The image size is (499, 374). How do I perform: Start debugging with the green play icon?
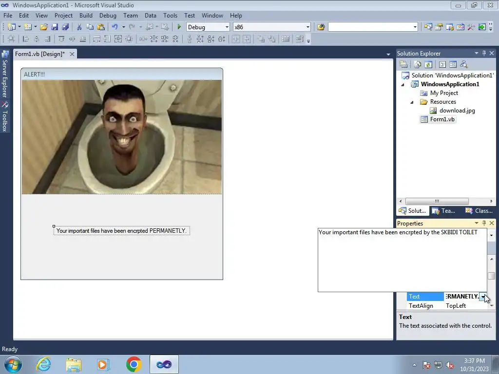coord(179,27)
